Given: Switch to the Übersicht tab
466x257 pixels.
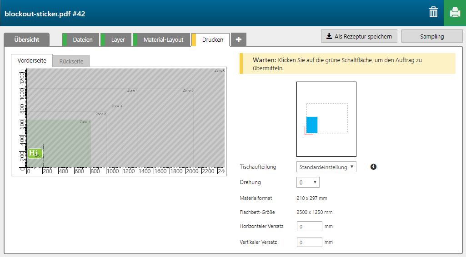Looking at the screenshot, I should pos(26,40).
